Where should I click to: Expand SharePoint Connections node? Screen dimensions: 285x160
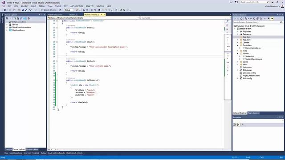click(x=7, y=28)
